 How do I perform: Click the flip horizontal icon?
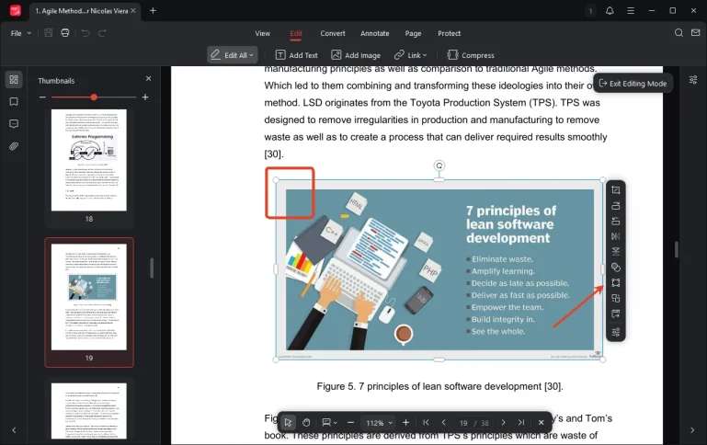616,236
